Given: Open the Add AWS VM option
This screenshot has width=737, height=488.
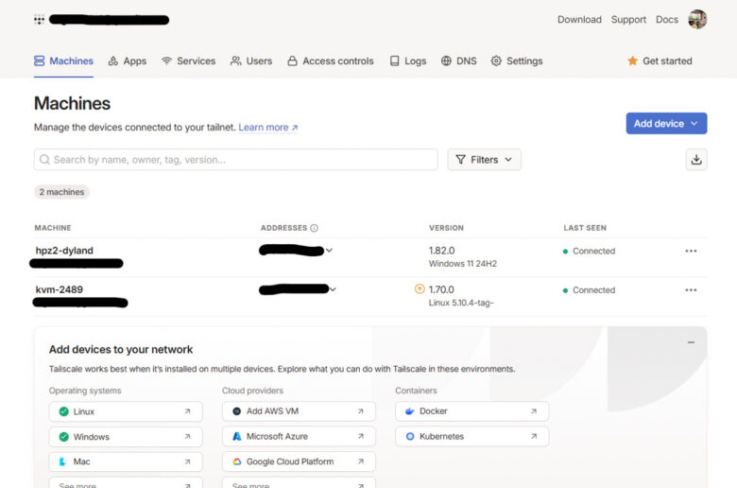Looking at the screenshot, I should click(299, 411).
